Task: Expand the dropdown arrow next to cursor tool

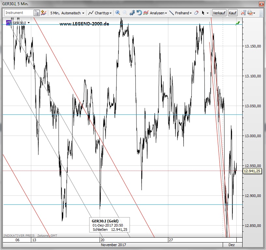Action: 207,13
